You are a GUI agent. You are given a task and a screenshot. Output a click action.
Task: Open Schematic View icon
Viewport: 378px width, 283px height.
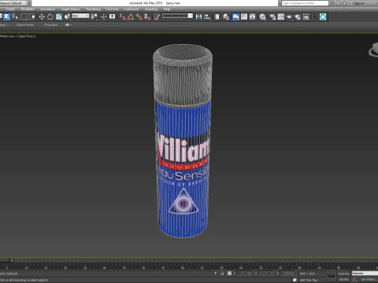coord(253,17)
